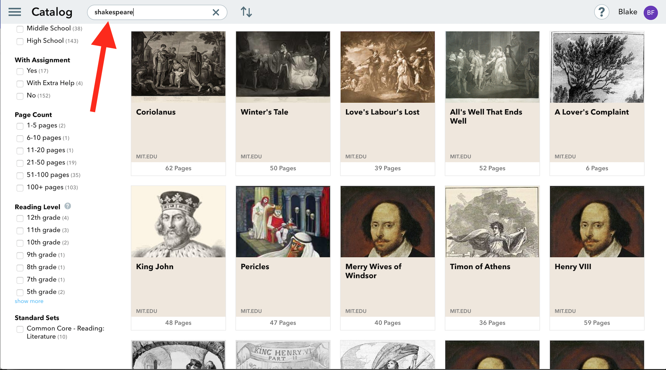Image resolution: width=666 pixels, height=370 pixels.
Task: Click the Blake user name
Action: [627, 12]
